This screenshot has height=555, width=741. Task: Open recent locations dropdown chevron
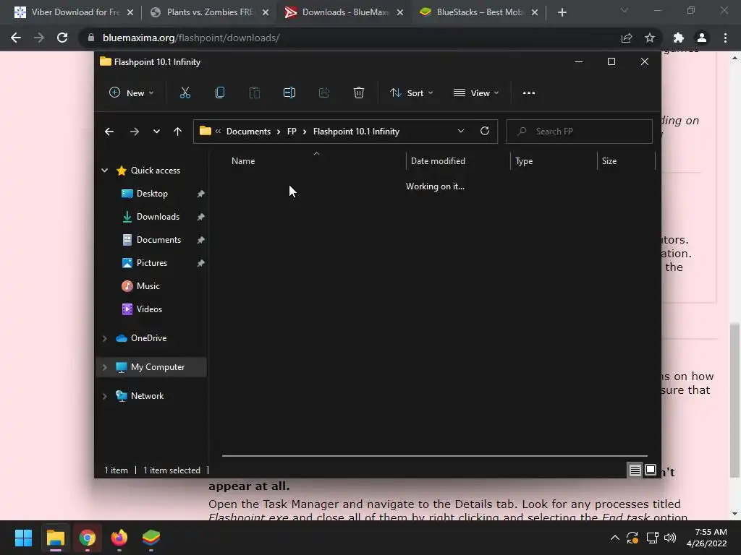coord(156,132)
